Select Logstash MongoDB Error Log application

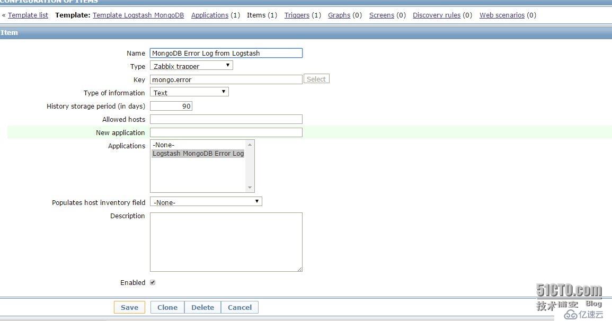(x=198, y=153)
